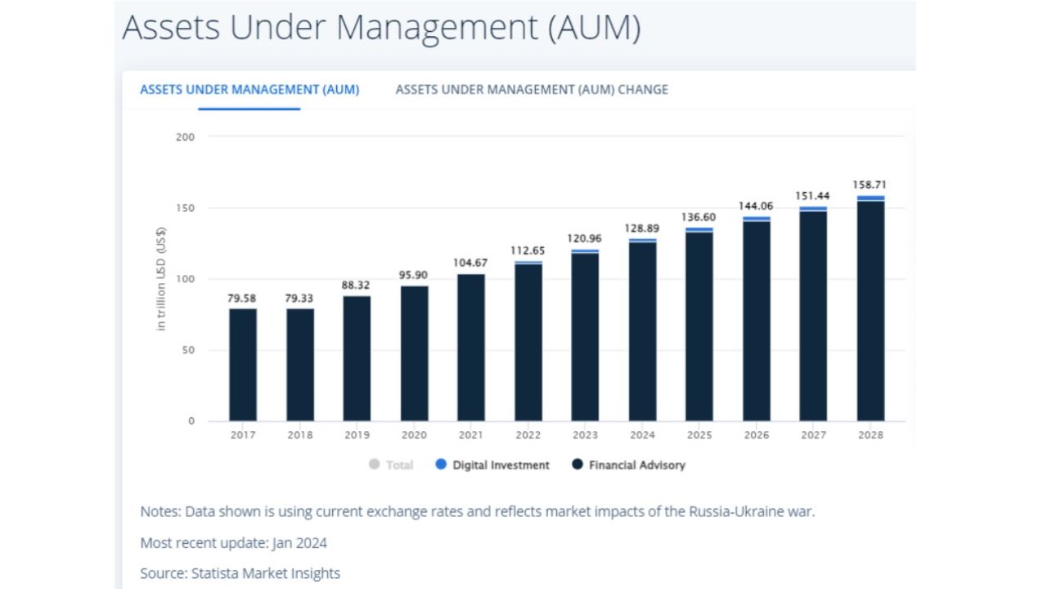The height and width of the screenshot is (589, 1047).
Task: Click the 2028 x-axis year label
Action: (870, 435)
